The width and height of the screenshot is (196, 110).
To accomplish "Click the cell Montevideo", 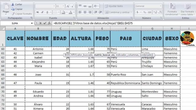I will point(152,92).
